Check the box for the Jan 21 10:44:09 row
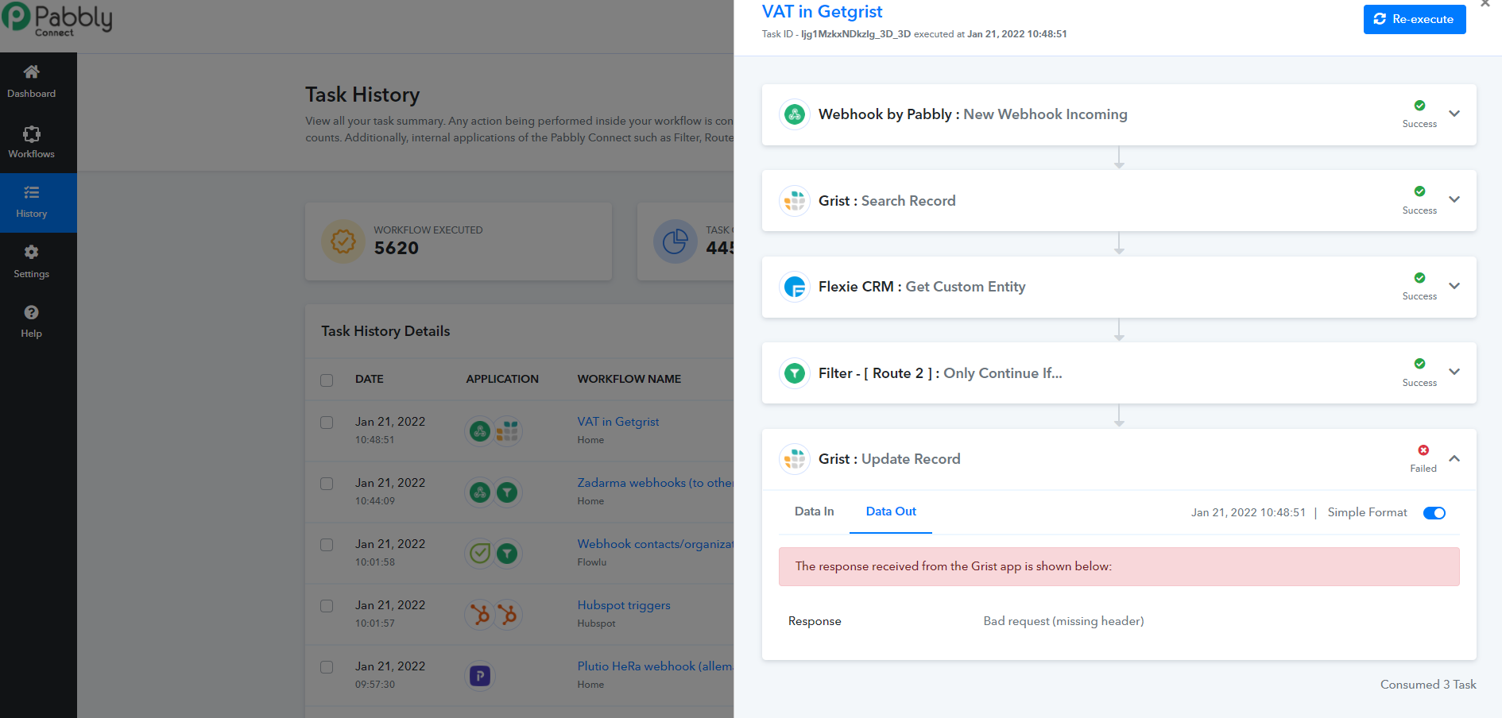Viewport: 1502px width, 718px height. pos(327,484)
